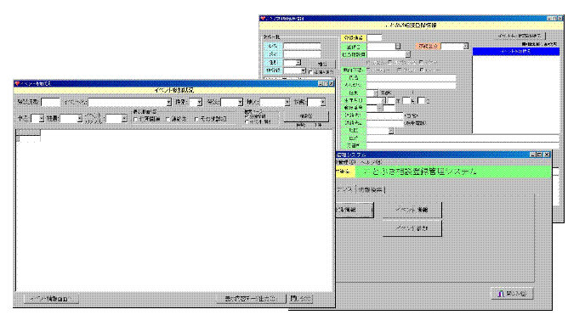Click the export displayed data button in the front window
568x315 pixels.
250,299
